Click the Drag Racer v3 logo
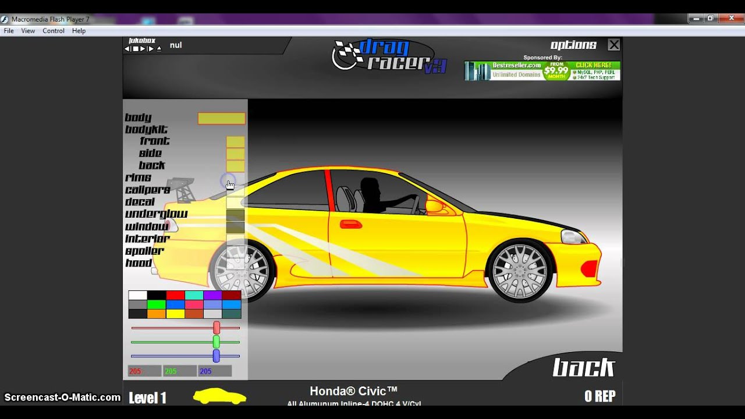This screenshot has width=745, height=419. coord(389,56)
